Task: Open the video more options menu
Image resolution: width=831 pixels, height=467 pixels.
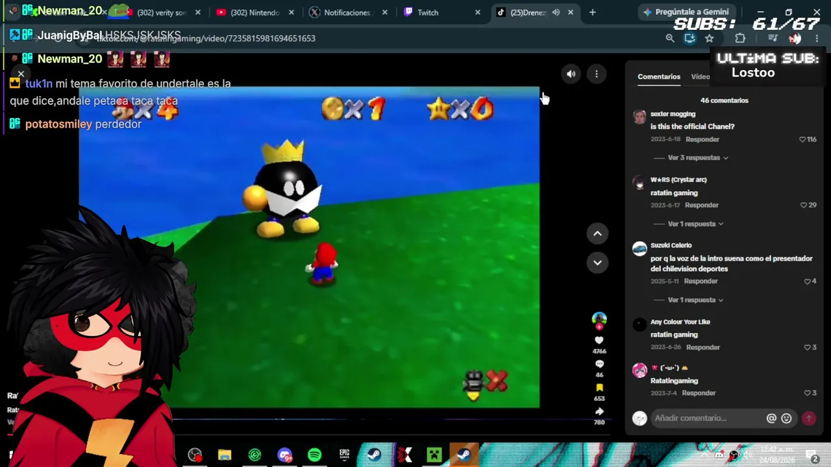Action: (597, 74)
